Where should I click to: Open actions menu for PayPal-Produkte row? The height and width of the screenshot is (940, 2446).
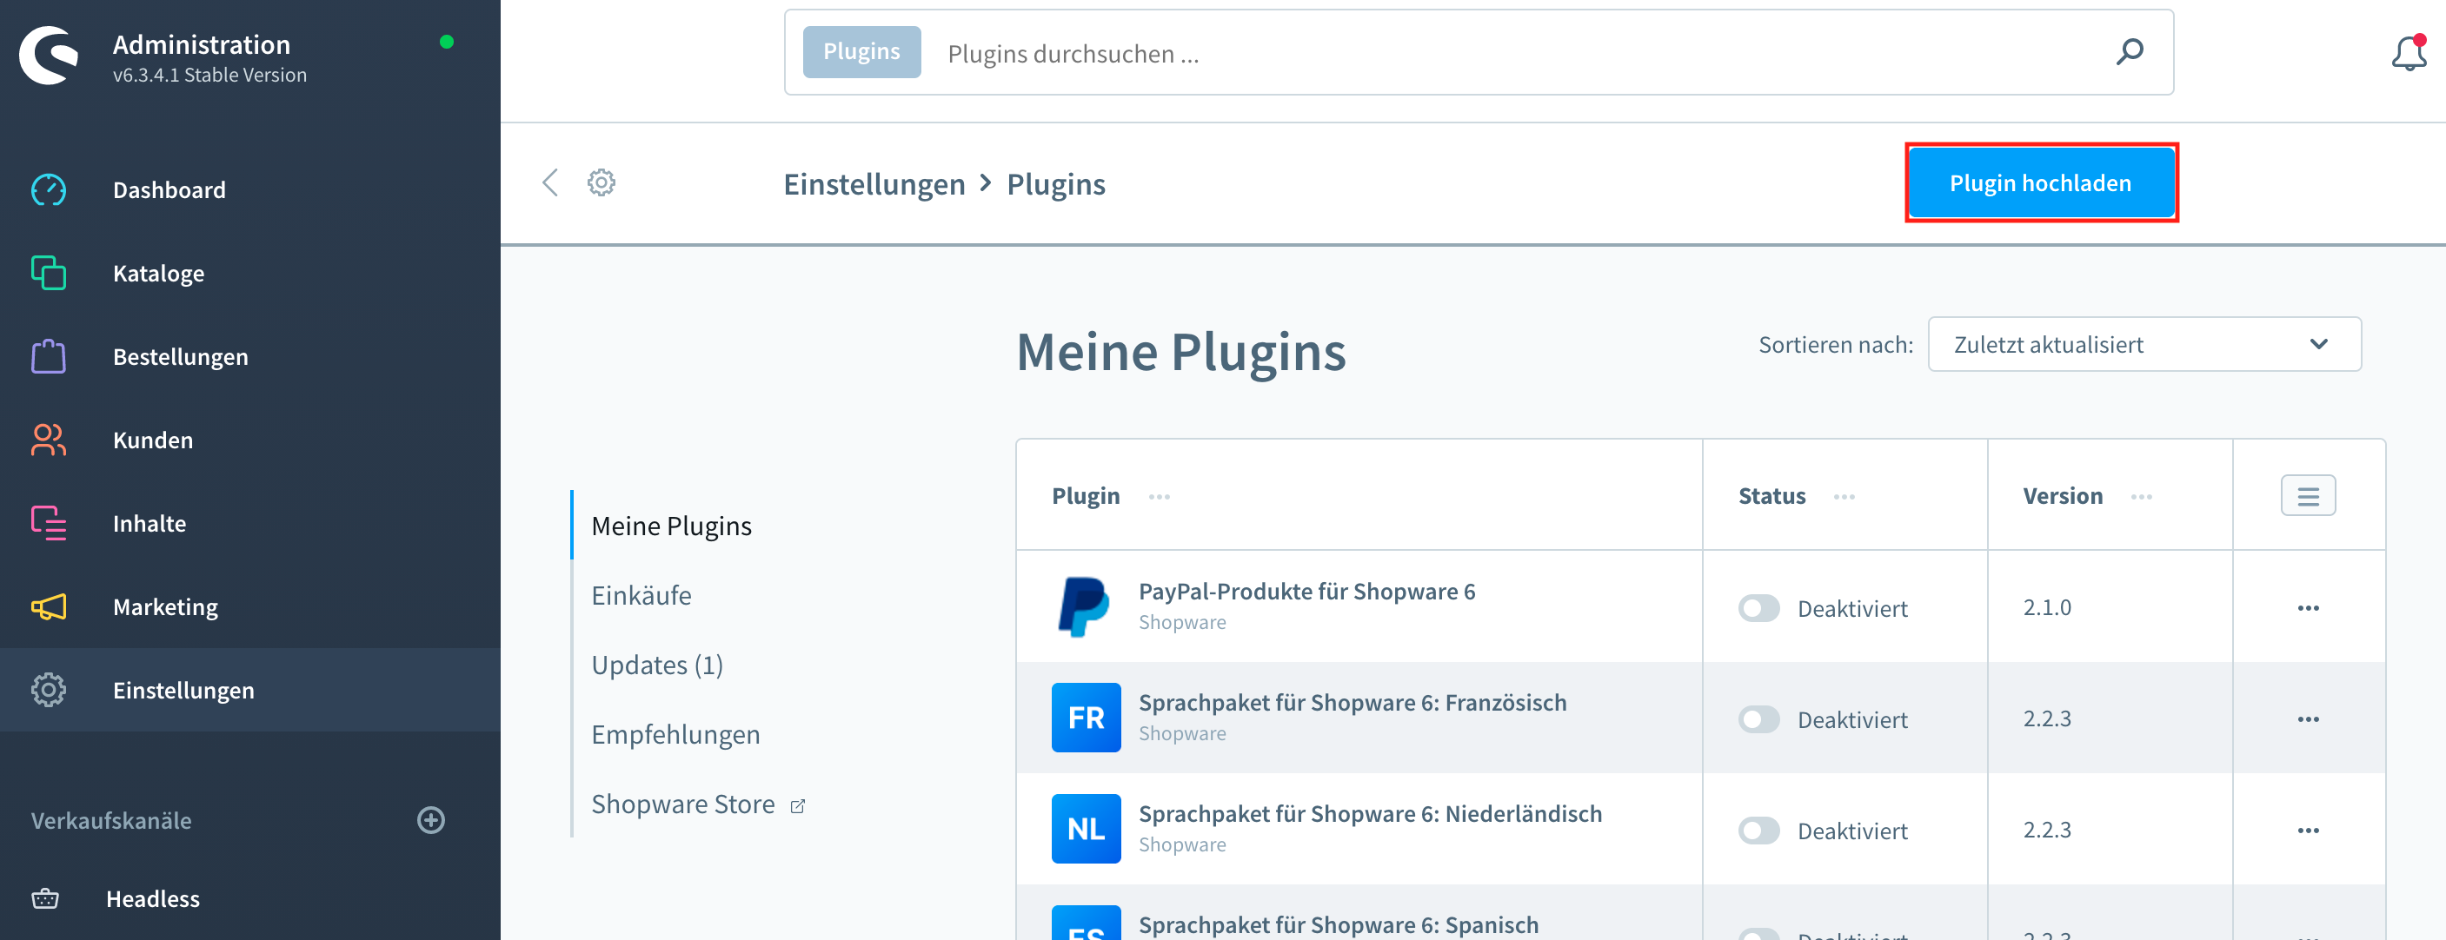(2309, 607)
